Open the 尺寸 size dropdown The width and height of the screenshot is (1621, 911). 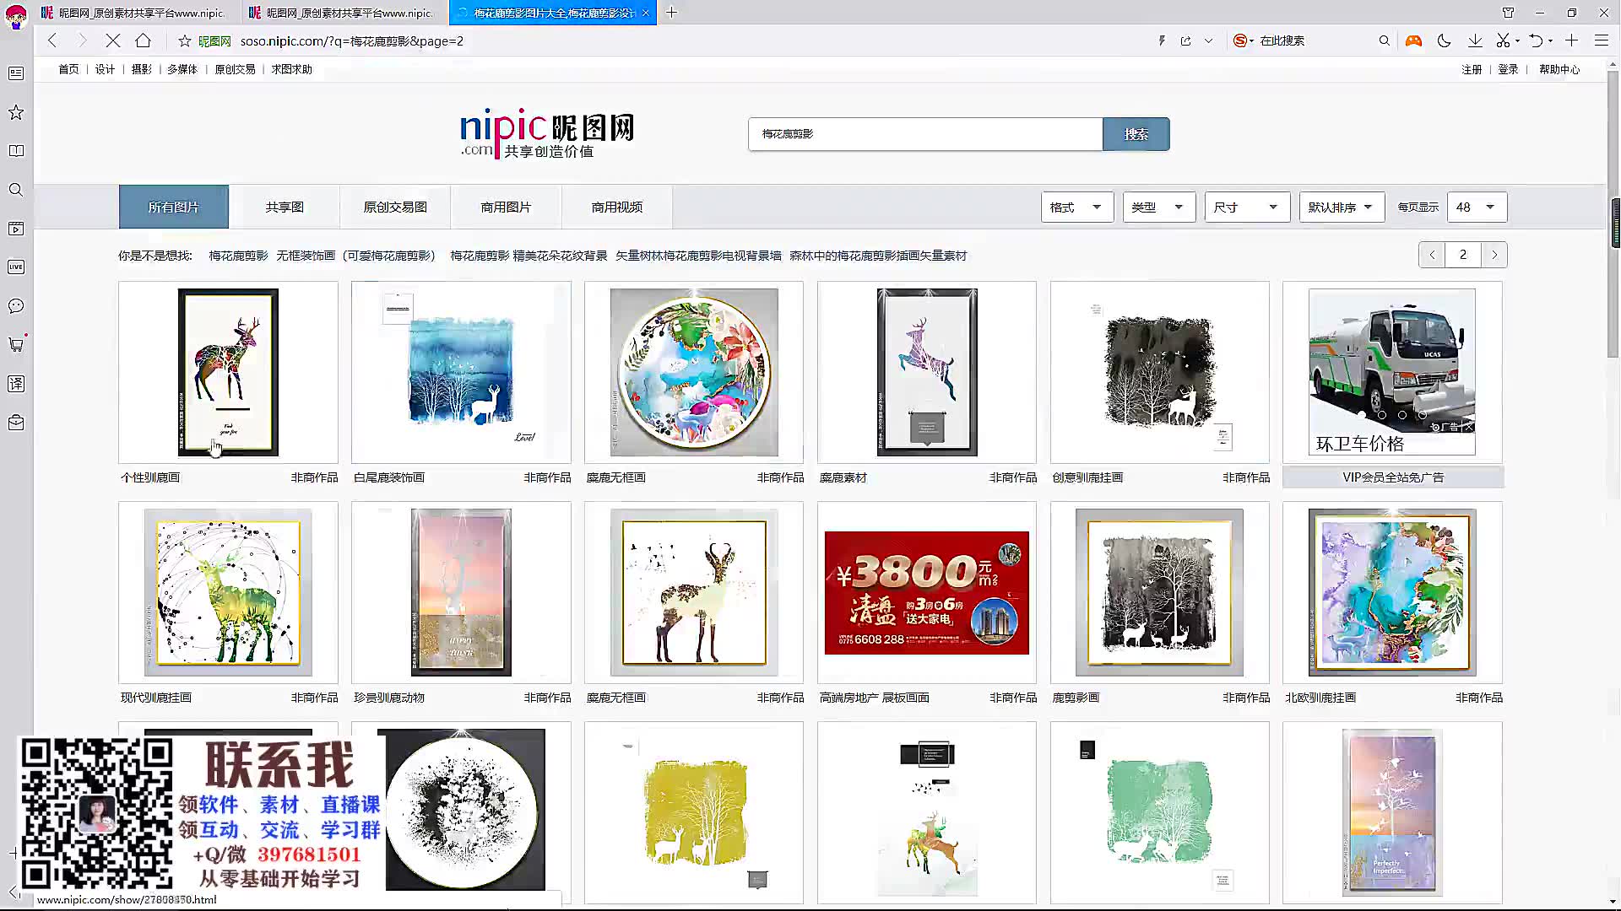pyautogui.click(x=1247, y=207)
